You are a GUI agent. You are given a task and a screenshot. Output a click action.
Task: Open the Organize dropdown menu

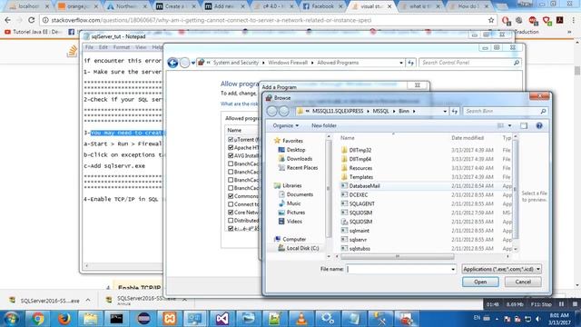(x=286, y=125)
